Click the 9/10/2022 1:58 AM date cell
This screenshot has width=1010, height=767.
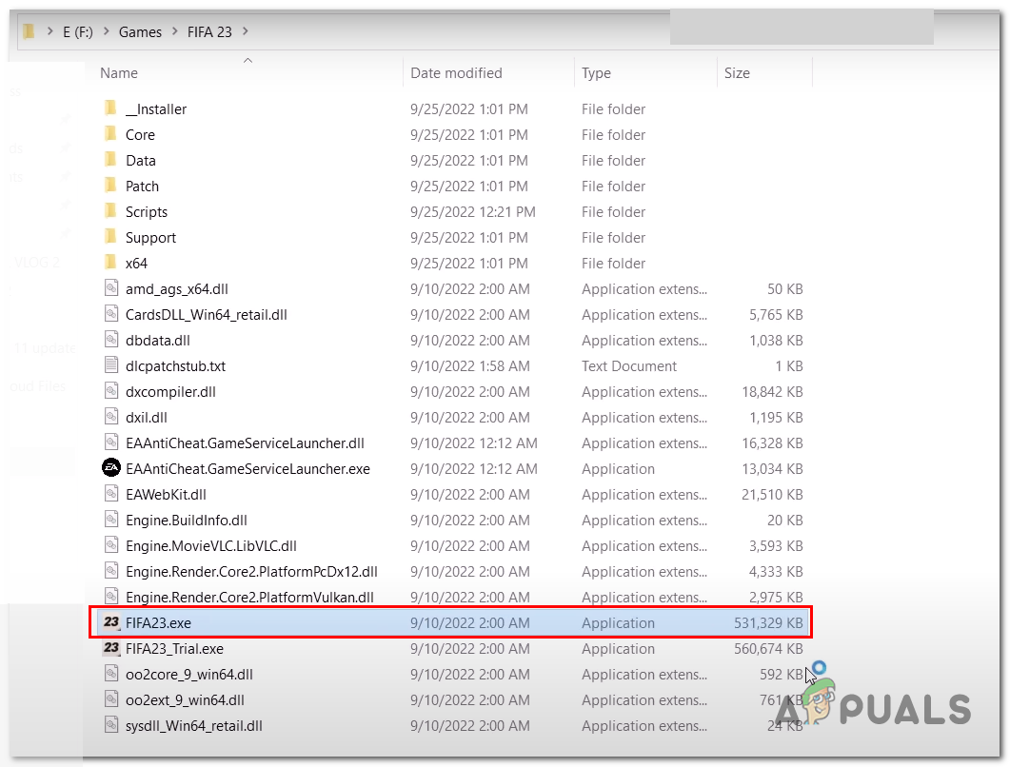(470, 366)
